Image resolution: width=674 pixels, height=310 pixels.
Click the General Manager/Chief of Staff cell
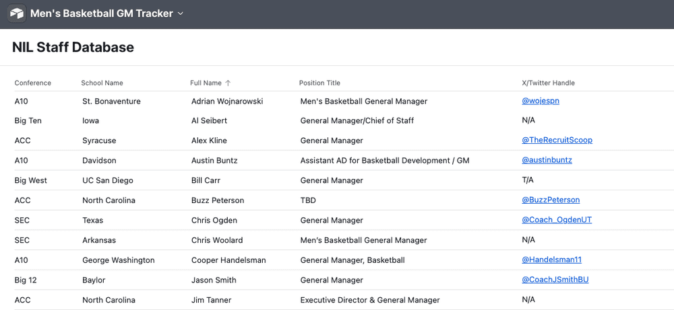pyautogui.click(x=357, y=121)
